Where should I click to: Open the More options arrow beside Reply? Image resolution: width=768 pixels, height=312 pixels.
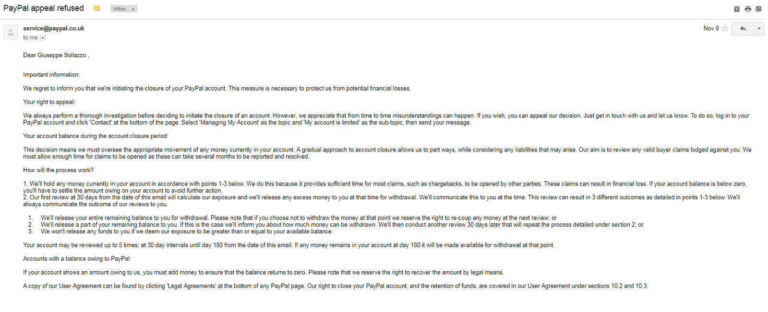pos(759,29)
